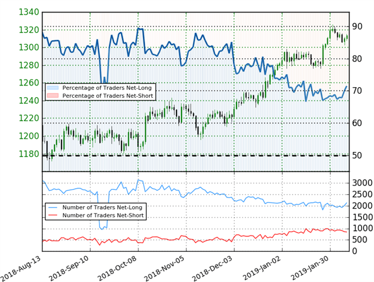Image resolution: width=374 pixels, height=282 pixels.
Task: Click the red Net-Short percentage legend swatch
Action: pyautogui.click(x=53, y=95)
